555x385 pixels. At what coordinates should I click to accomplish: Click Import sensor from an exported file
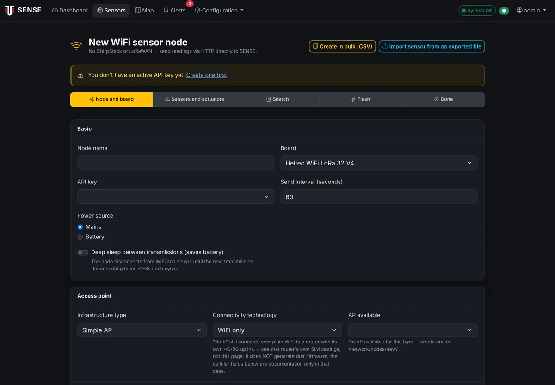pos(432,46)
